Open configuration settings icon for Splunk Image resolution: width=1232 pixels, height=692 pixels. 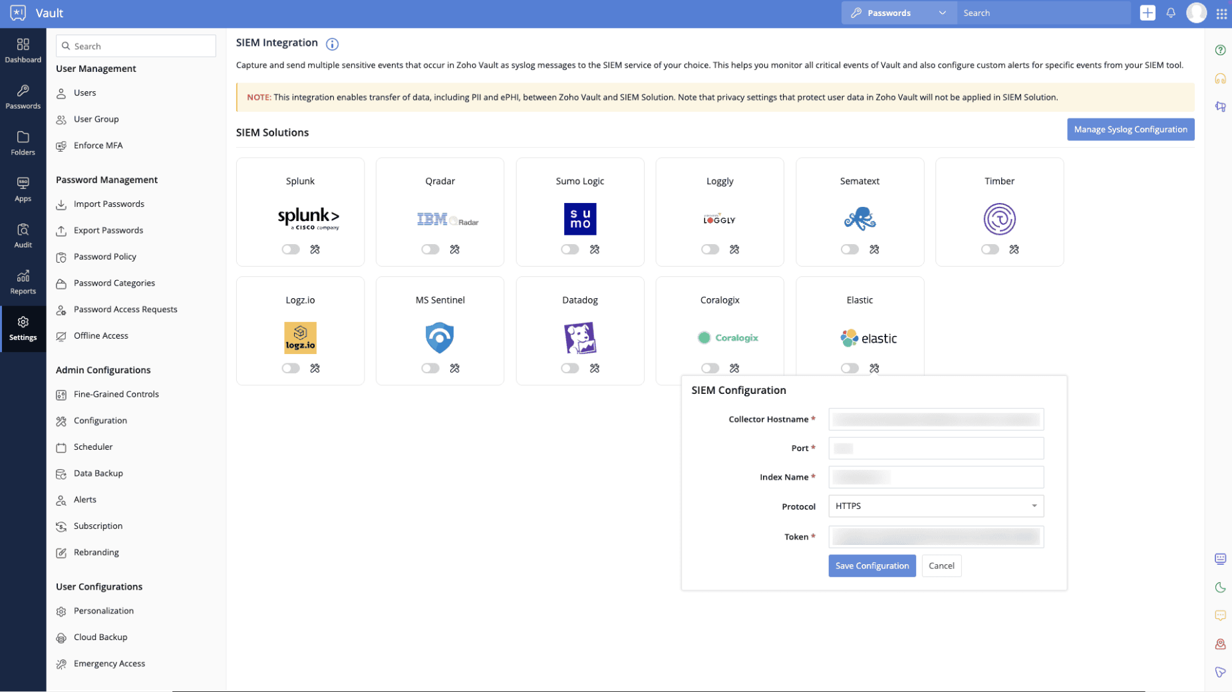[x=315, y=250]
